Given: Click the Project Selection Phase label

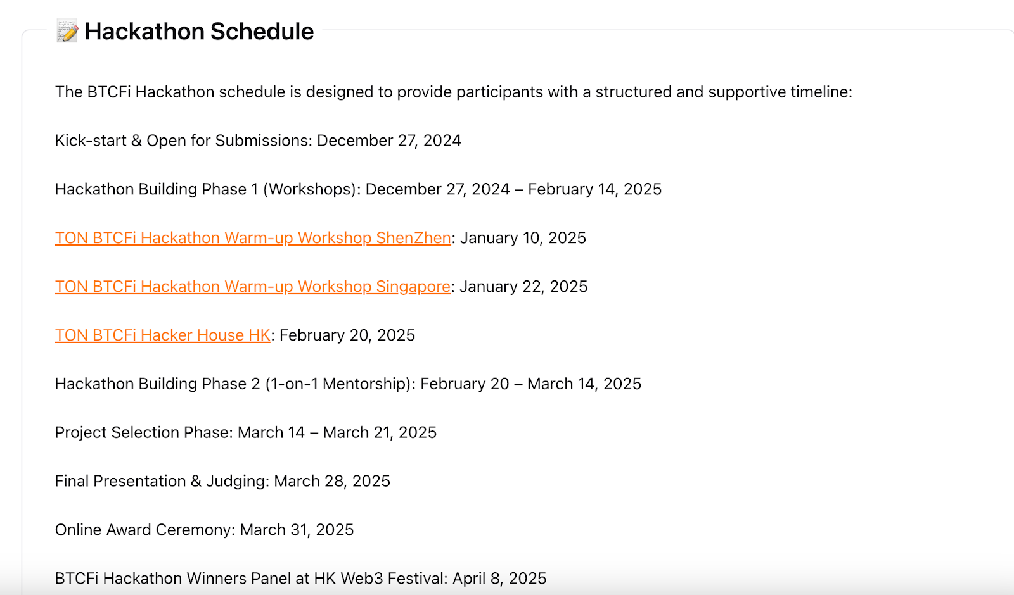Looking at the screenshot, I should tap(144, 433).
